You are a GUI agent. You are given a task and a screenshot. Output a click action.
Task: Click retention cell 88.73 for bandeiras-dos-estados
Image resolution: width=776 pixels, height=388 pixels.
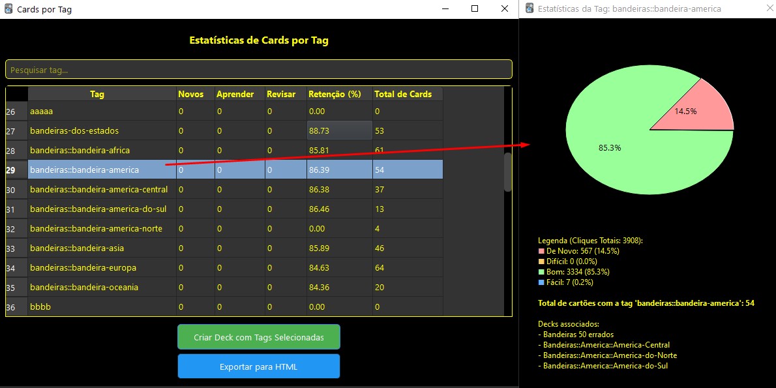(x=338, y=131)
